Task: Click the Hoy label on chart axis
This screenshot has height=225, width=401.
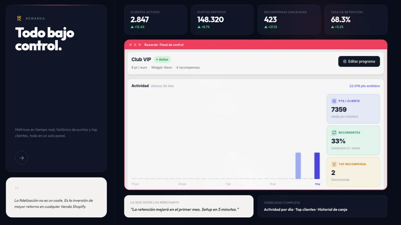Action: pyautogui.click(x=317, y=184)
